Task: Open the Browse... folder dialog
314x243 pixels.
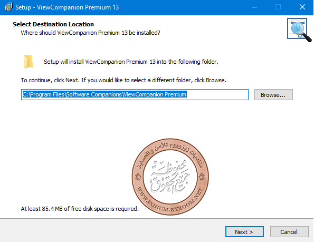Action: (273, 94)
